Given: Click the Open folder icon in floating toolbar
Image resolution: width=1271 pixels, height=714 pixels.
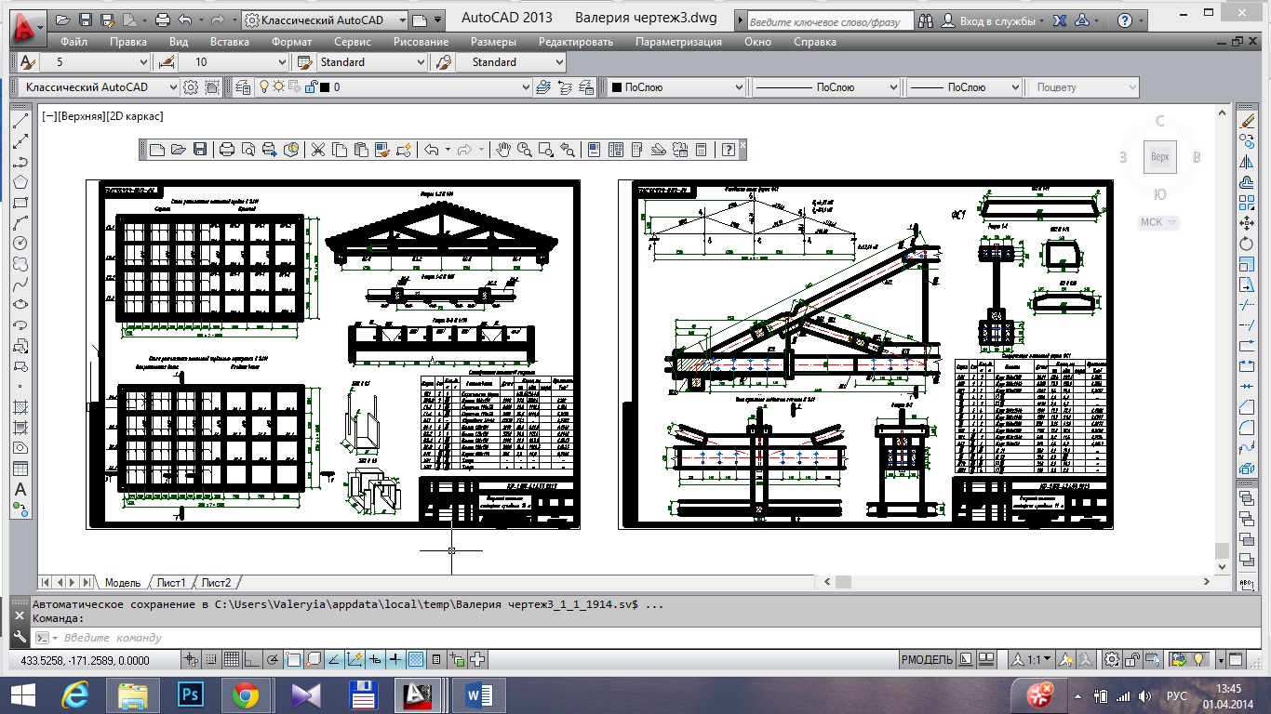Looking at the screenshot, I should (178, 150).
